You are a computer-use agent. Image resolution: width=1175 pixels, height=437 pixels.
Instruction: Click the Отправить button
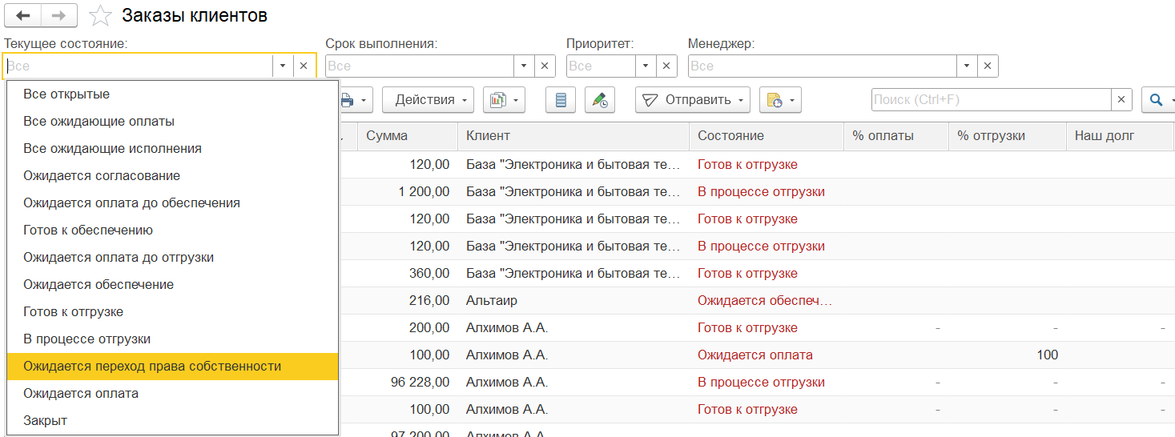(693, 100)
